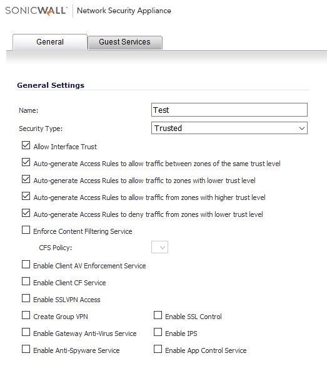Click into the Name input field
The width and height of the screenshot is (327, 368).
(229, 110)
